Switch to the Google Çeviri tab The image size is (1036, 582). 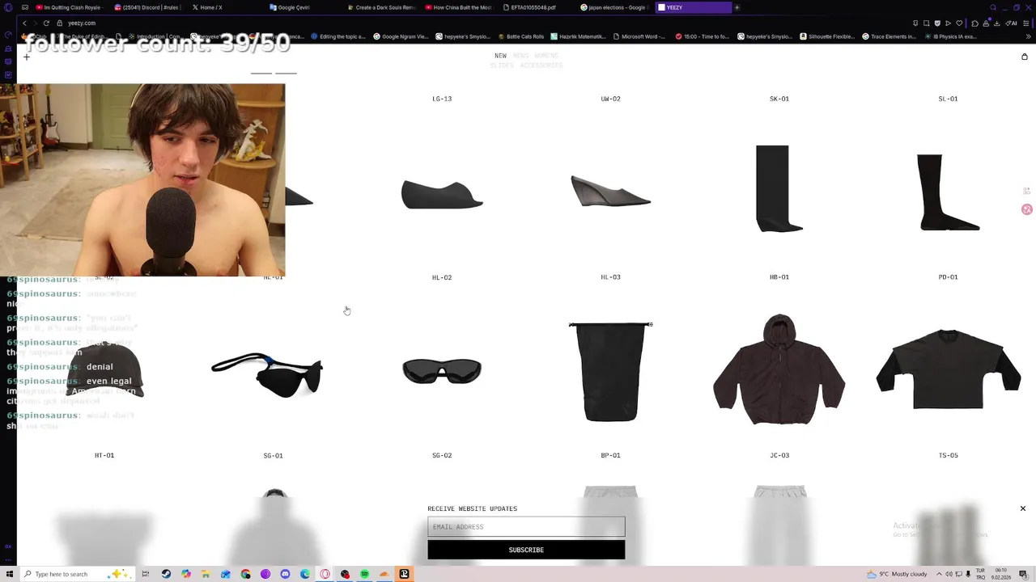304,7
